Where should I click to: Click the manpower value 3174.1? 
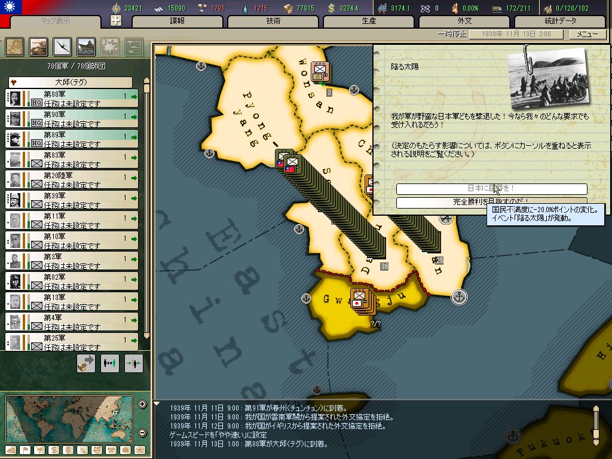click(400, 8)
